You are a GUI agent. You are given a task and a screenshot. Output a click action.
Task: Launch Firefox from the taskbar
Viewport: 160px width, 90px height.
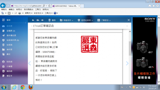click(x=31, y=87)
